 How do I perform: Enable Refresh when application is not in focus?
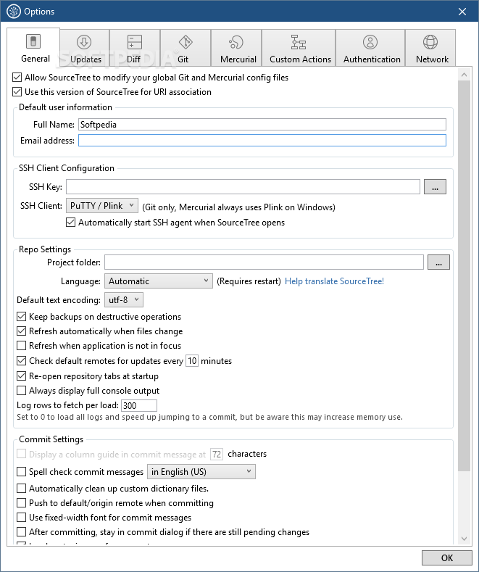tap(22, 346)
